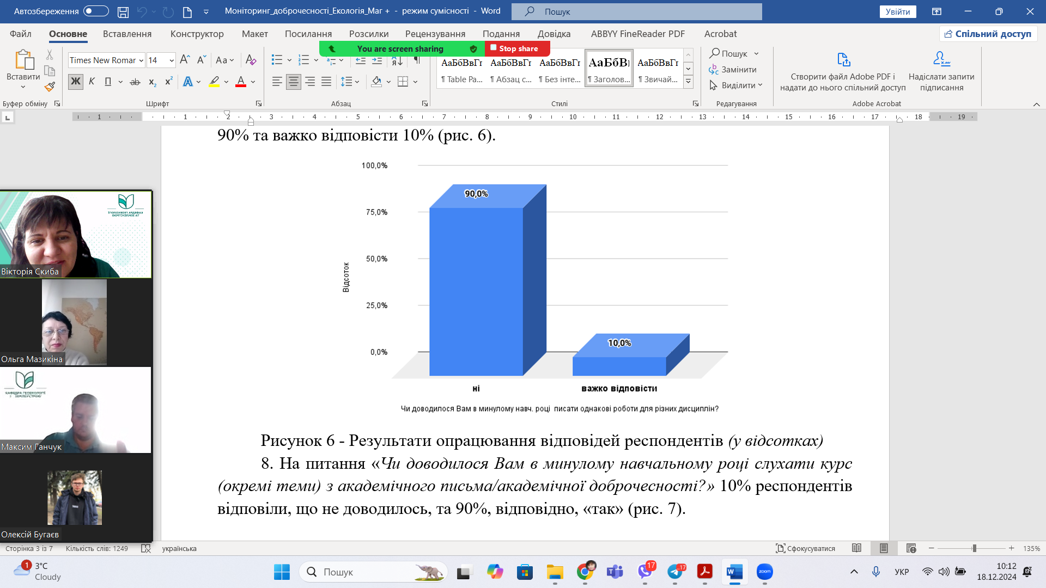The image size is (1046, 588).
Task: Apply strikethrough text formatting
Action: pyautogui.click(x=135, y=82)
